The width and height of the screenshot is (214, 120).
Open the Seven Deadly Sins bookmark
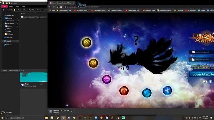133,10
